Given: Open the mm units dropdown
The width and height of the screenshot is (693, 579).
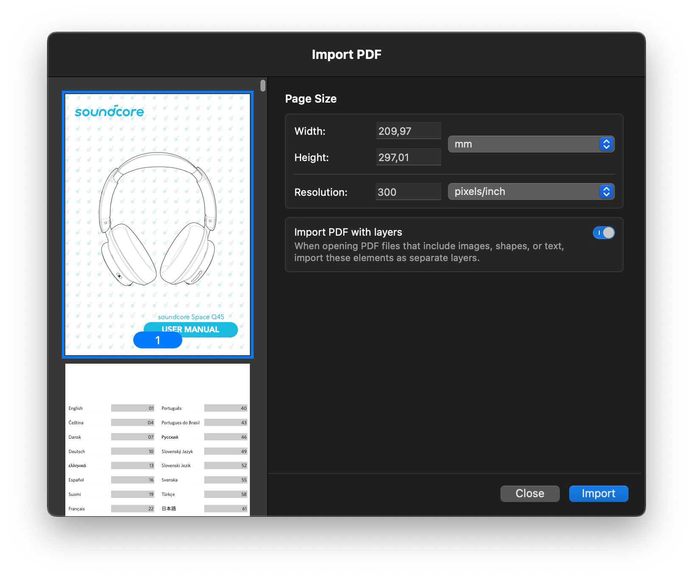Looking at the screenshot, I should click(531, 144).
